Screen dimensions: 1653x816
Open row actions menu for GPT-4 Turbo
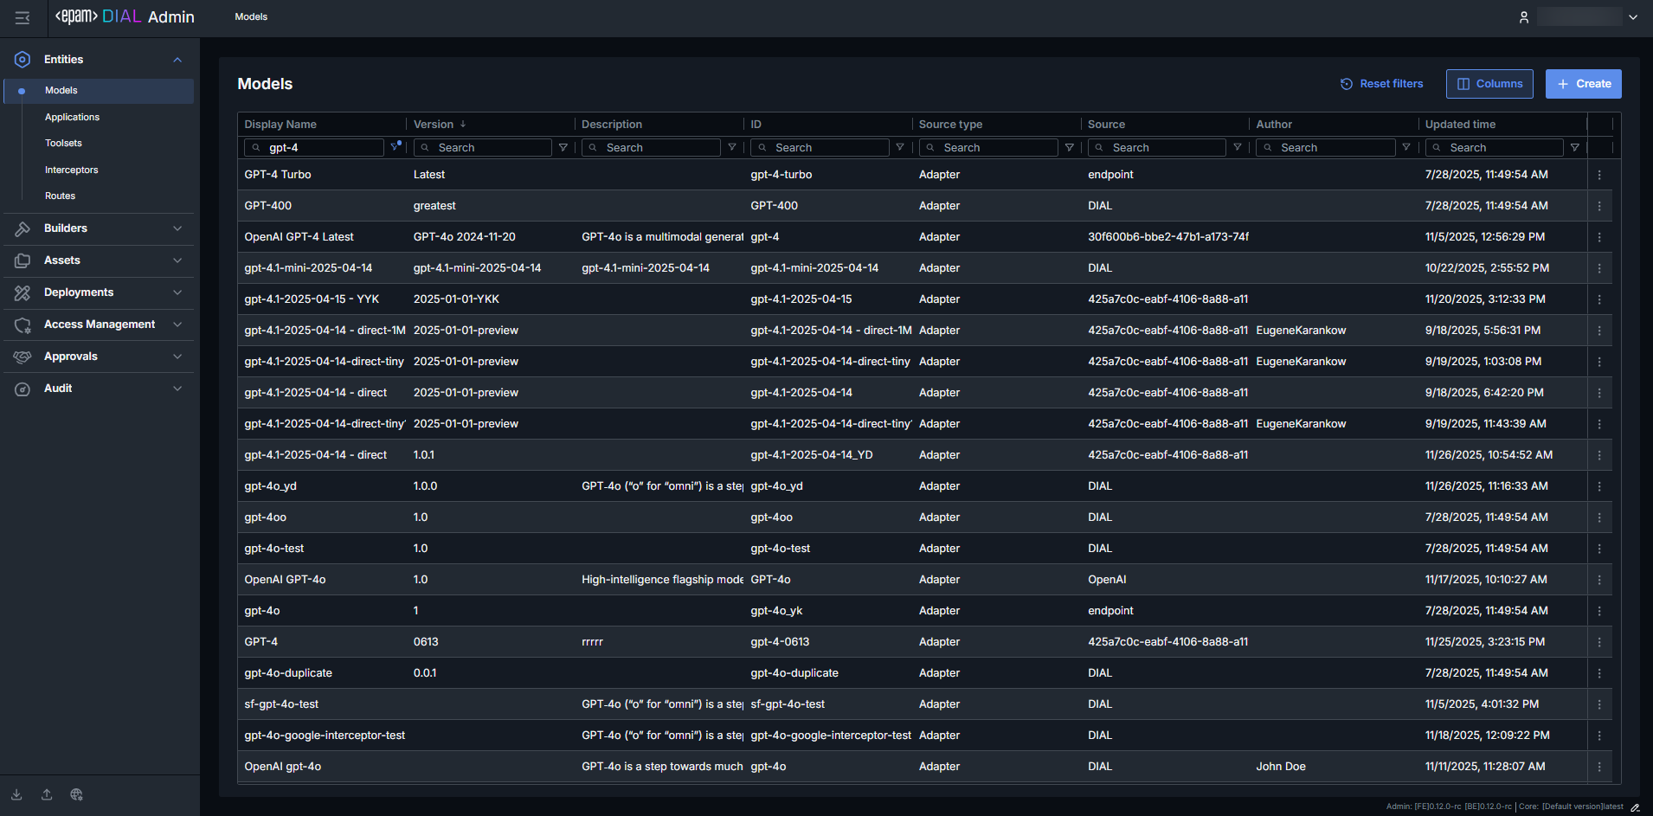[x=1599, y=175]
